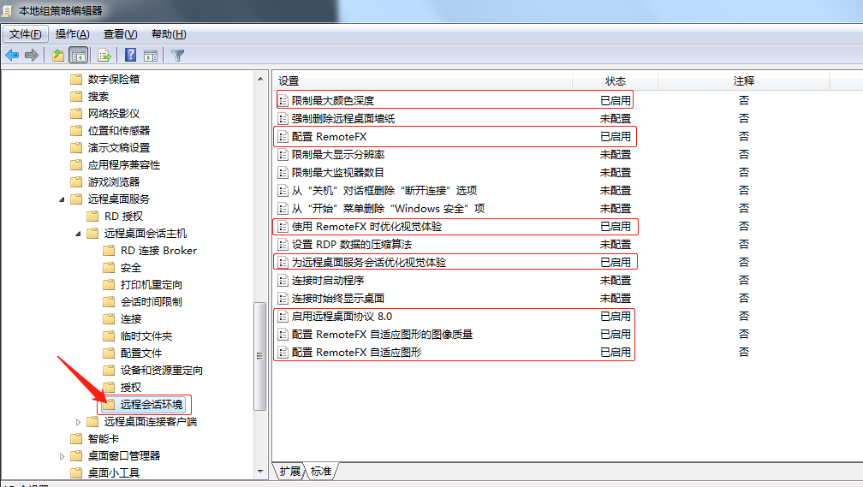Open the Help question mark icon
This screenshot has height=487, width=863.
pyautogui.click(x=130, y=55)
